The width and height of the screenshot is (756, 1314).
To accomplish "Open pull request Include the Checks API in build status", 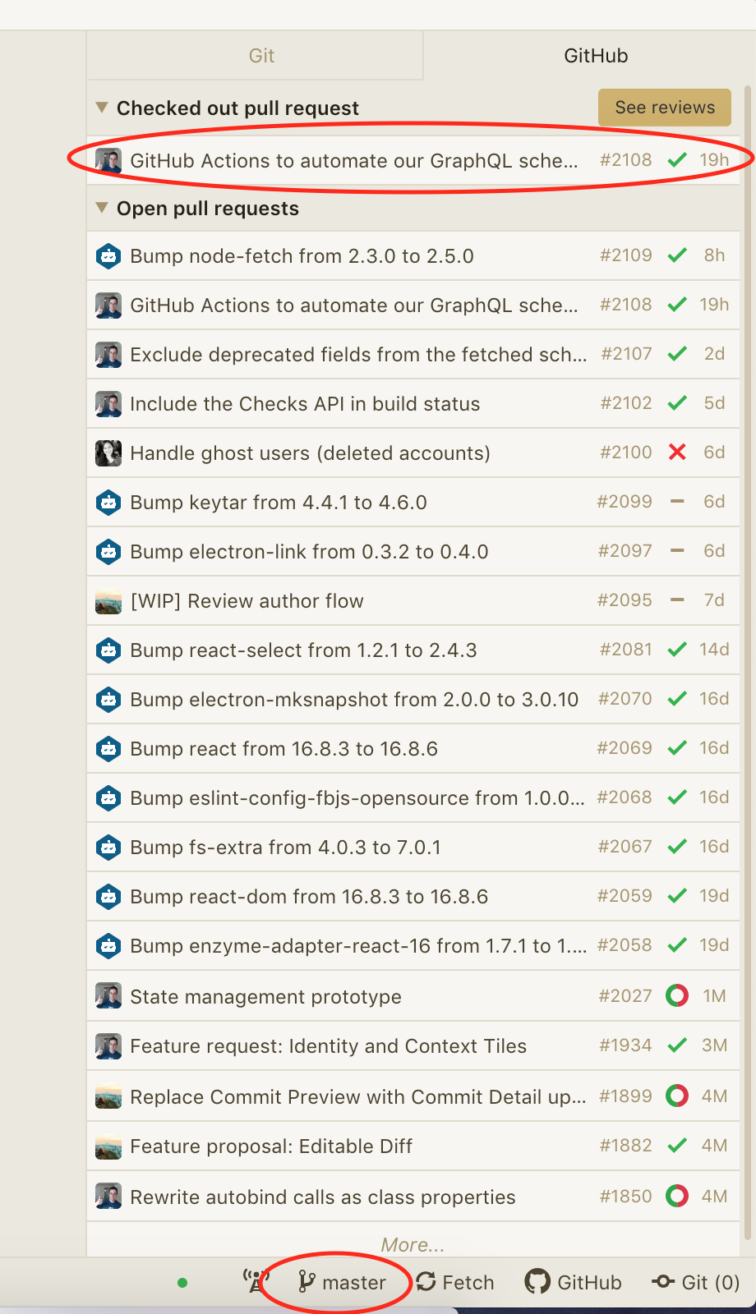I will [x=413, y=403].
